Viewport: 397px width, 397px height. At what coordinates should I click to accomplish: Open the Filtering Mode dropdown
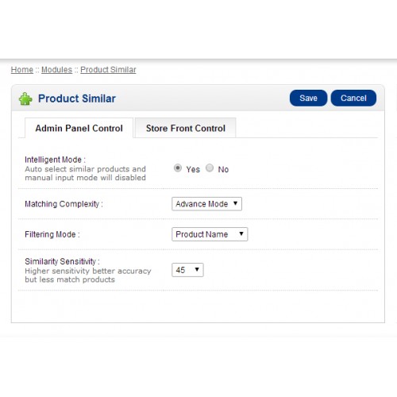(x=210, y=234)
